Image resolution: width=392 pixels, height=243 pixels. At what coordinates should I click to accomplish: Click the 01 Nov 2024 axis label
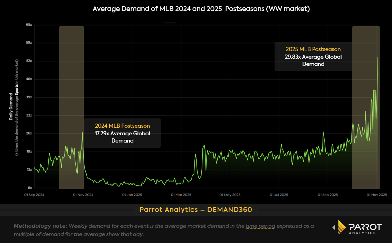(x=83, y=195)
